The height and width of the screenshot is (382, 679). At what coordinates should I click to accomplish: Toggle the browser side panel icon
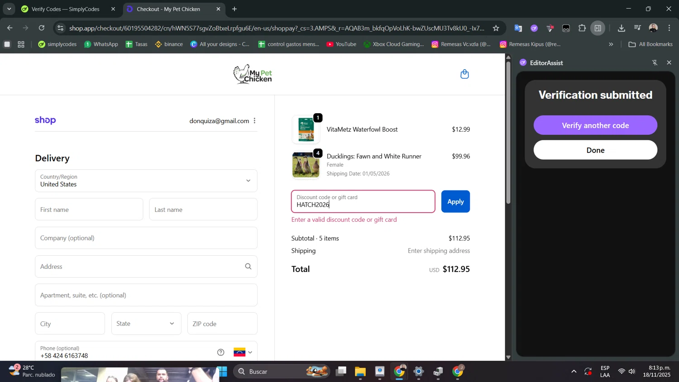point(598,28)
